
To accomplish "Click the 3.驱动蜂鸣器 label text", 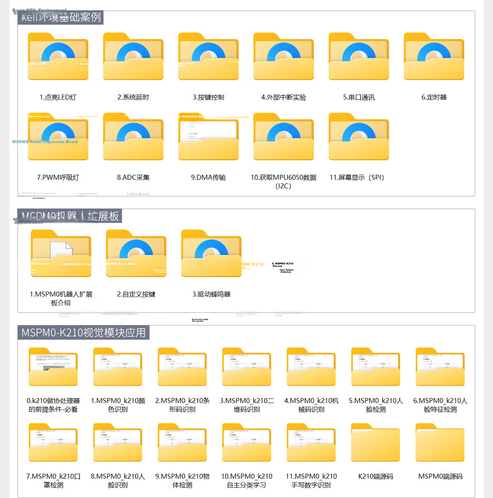I will (211, 294).
